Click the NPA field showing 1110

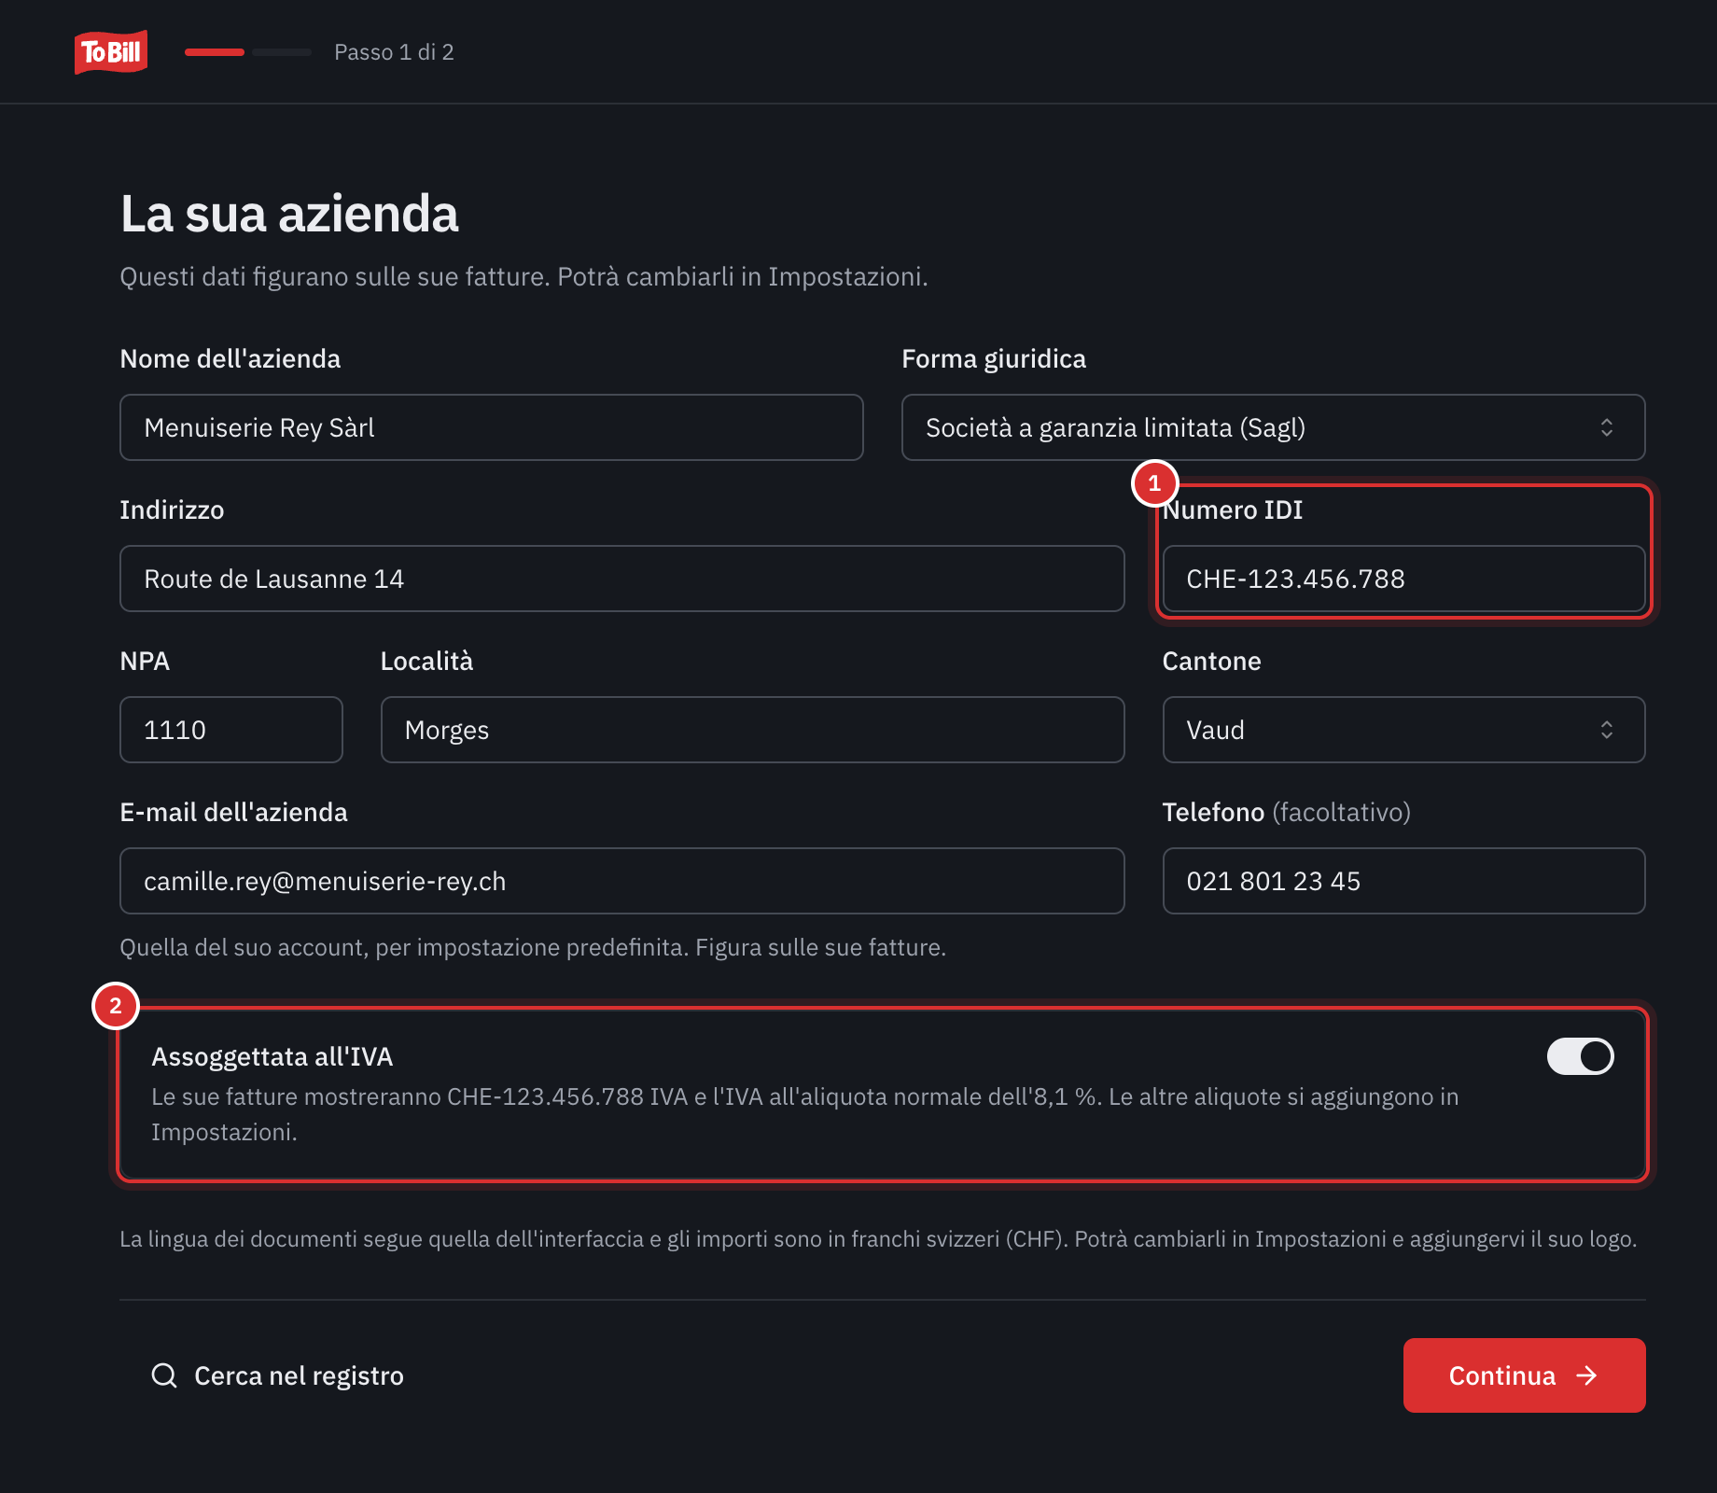(x=231, y=730)
